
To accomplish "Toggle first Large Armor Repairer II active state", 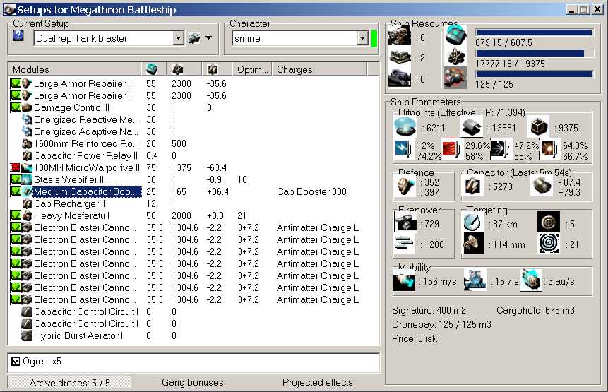I will (16, 83).
